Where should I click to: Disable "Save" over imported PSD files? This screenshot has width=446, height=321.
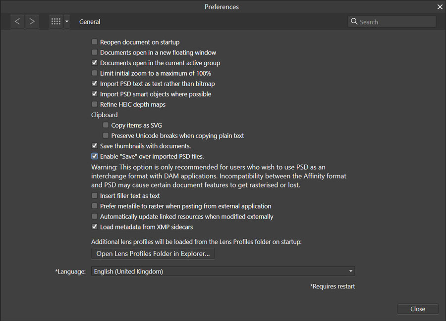click(95, 156)
